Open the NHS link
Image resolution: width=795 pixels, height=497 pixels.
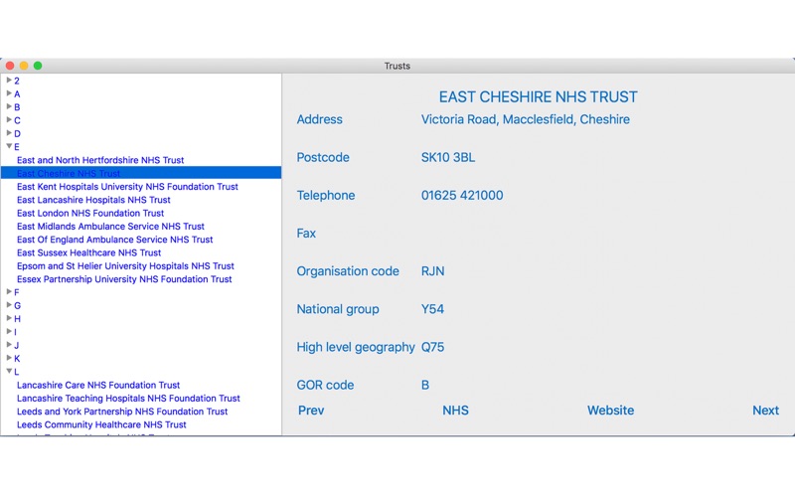[x=455, y=411]
